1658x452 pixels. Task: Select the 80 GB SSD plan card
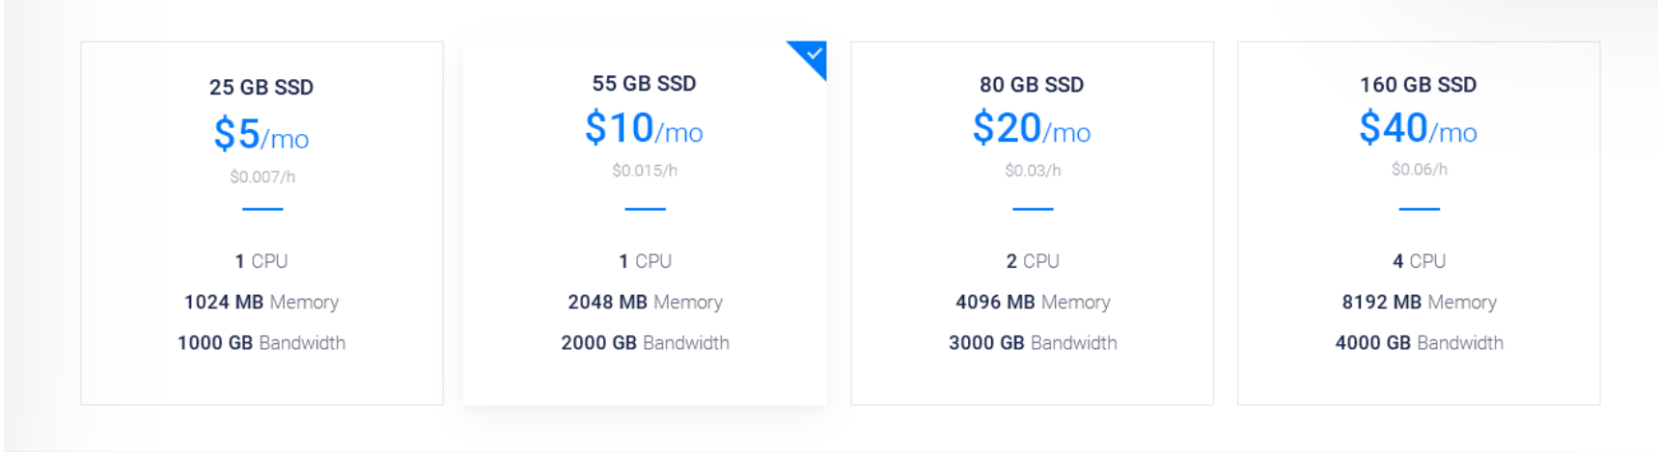(x=1032, y=223)
